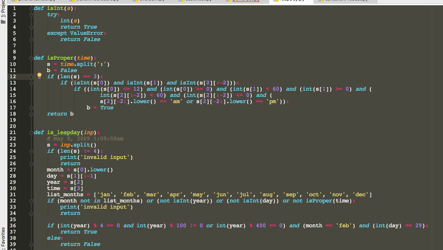Click the isProper function name on line 9
The height and width of the screenshot is (250, 443).
pyautogui.click(x=60, y=58)
